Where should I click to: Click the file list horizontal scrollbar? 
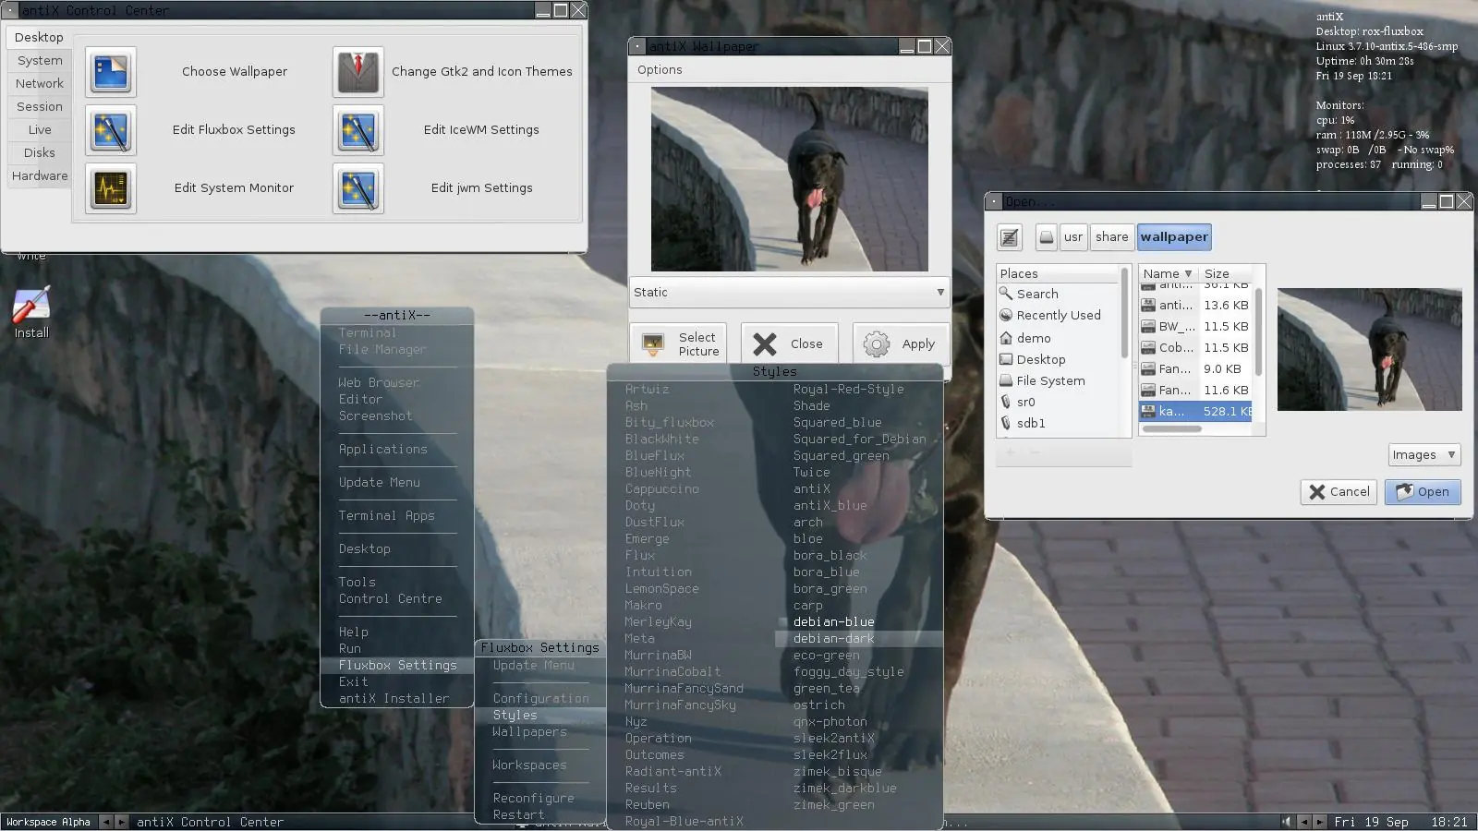point(1171,429)
